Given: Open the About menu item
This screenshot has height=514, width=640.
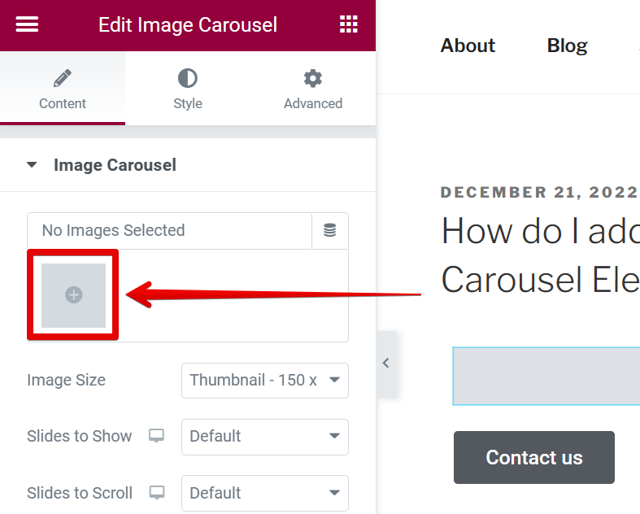Looking at the screenshot, I should pyautogui.click(x=468, y=46).
